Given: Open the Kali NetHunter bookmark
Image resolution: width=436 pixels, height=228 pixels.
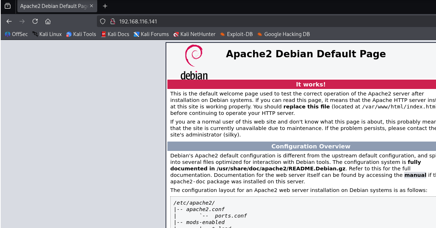Looking at the screenshot, I should tap(194, 34).
